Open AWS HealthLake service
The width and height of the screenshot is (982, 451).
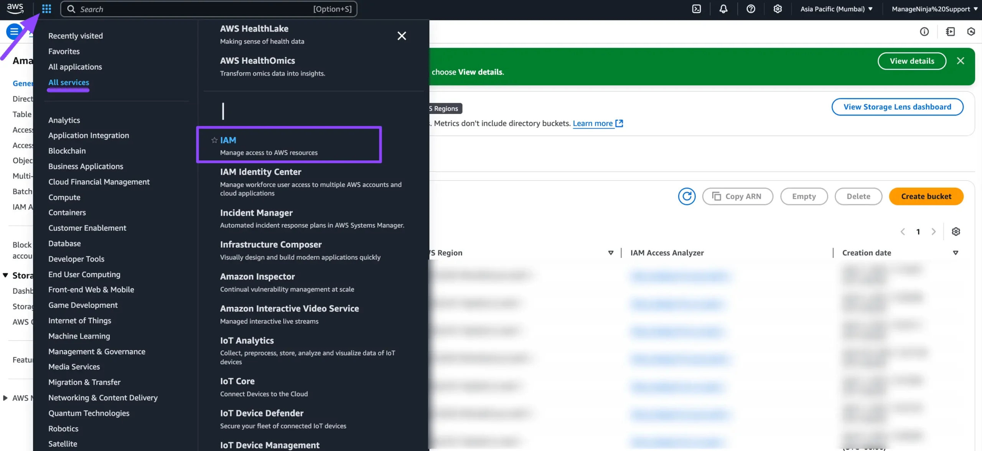tap(254, 28)
